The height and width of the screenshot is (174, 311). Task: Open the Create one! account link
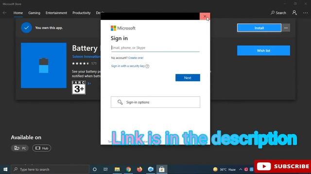pyautogui.click(x=136, y=58)
